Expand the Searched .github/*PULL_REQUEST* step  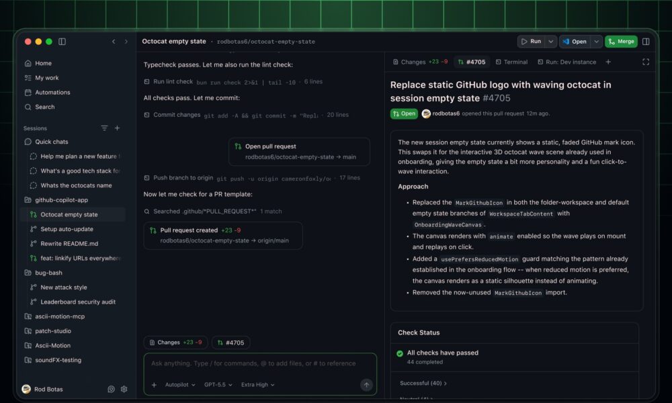[x=212, y=211]
